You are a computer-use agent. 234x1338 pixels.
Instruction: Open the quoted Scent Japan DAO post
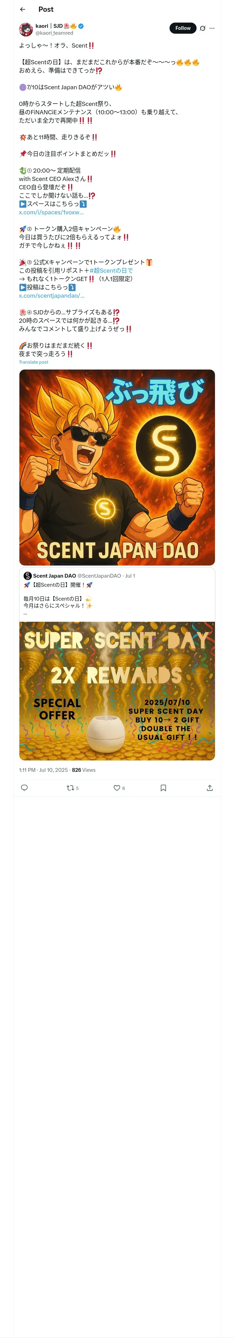coord(117,594)
